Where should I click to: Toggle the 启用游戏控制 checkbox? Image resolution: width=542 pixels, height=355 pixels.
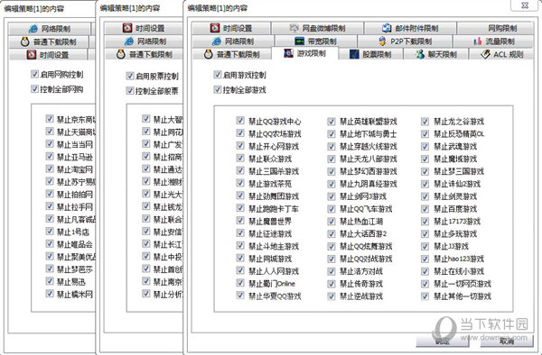coord(218,75)
